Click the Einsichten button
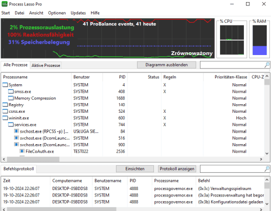The height and width of the screenshot is (211, 271). tap(135, 169)
